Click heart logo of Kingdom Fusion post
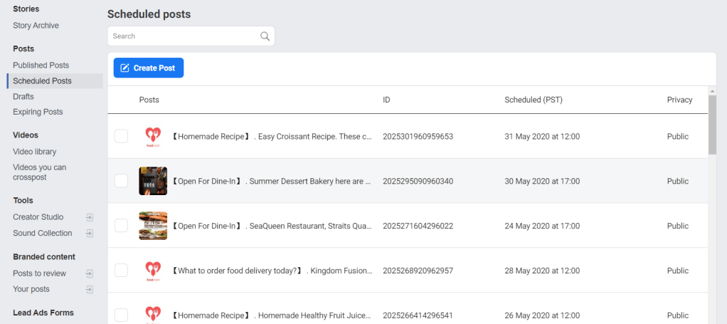Viewport: 727px width, 324px height. [x=153, y=271]
